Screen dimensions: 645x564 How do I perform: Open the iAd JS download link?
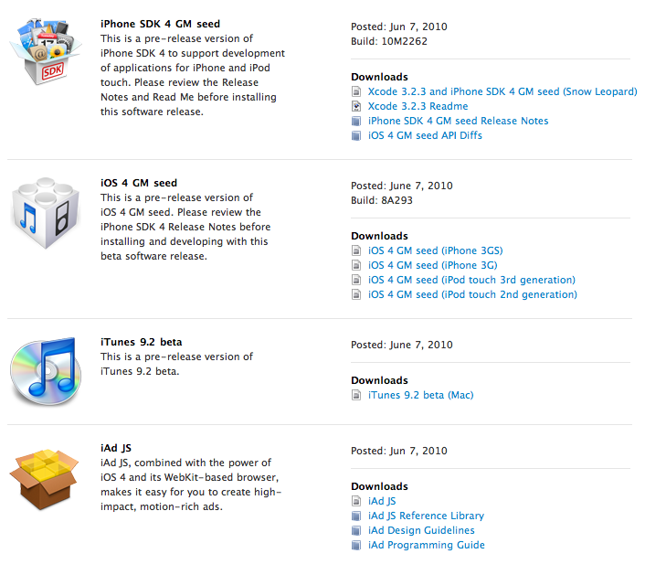(382, 501)
